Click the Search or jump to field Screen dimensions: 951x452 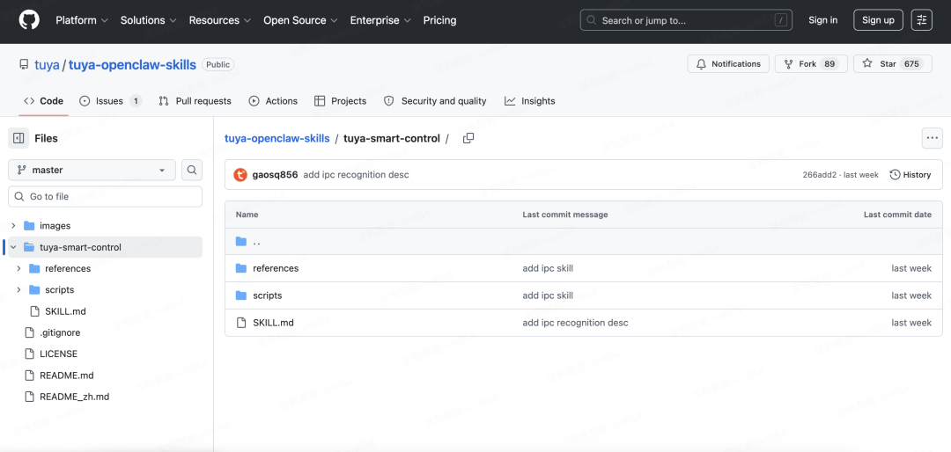tap(686, 20)
